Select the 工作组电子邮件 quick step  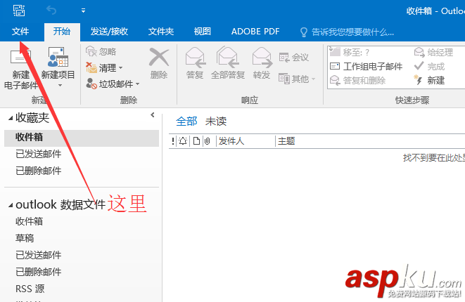tap(367, 66)
